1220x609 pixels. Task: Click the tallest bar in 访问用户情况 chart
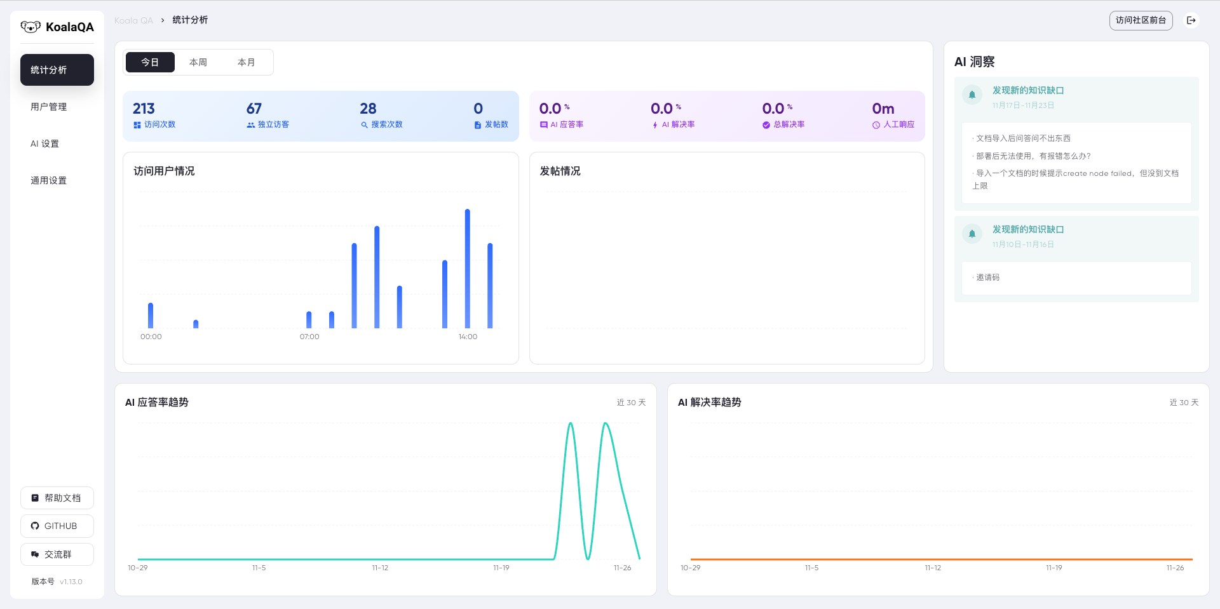(x=468, y=269)
